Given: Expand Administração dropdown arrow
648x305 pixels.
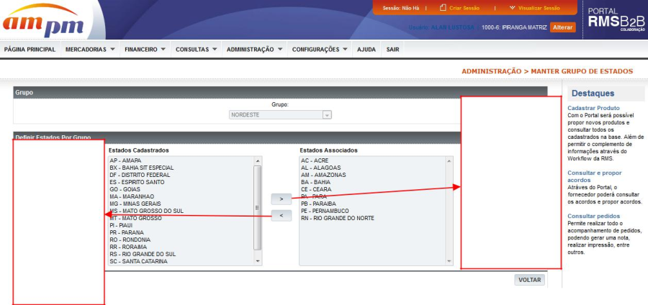Looking at the screenshot, I should (x=280, y=49).
